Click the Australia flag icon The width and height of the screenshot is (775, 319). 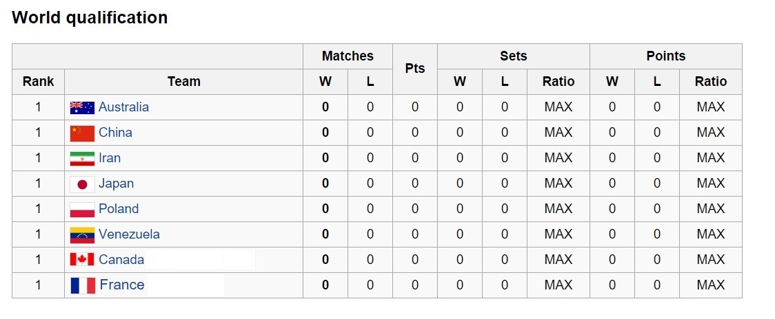coord(82,107)
